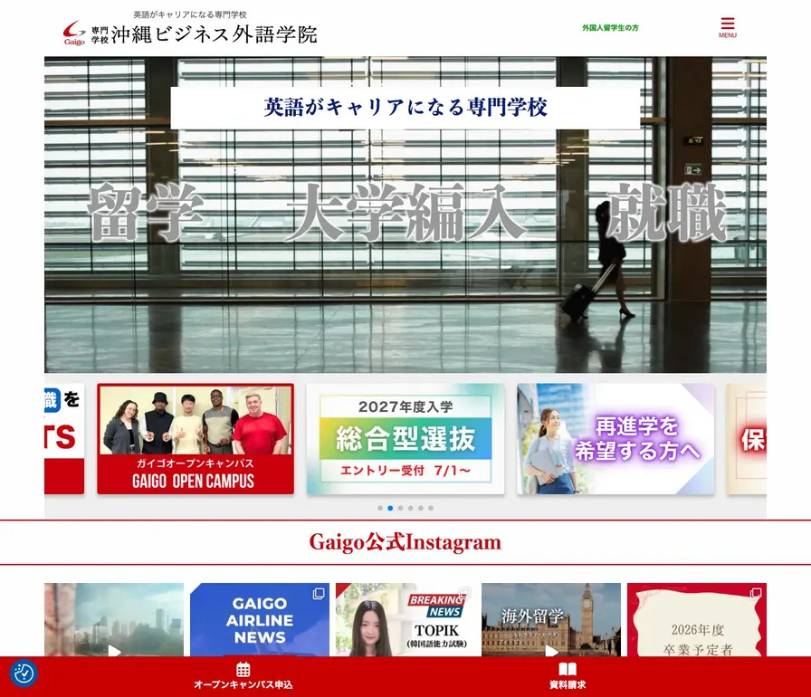Click the calendar icon for open campus
The image size is (811, 697).
(243, 669)
